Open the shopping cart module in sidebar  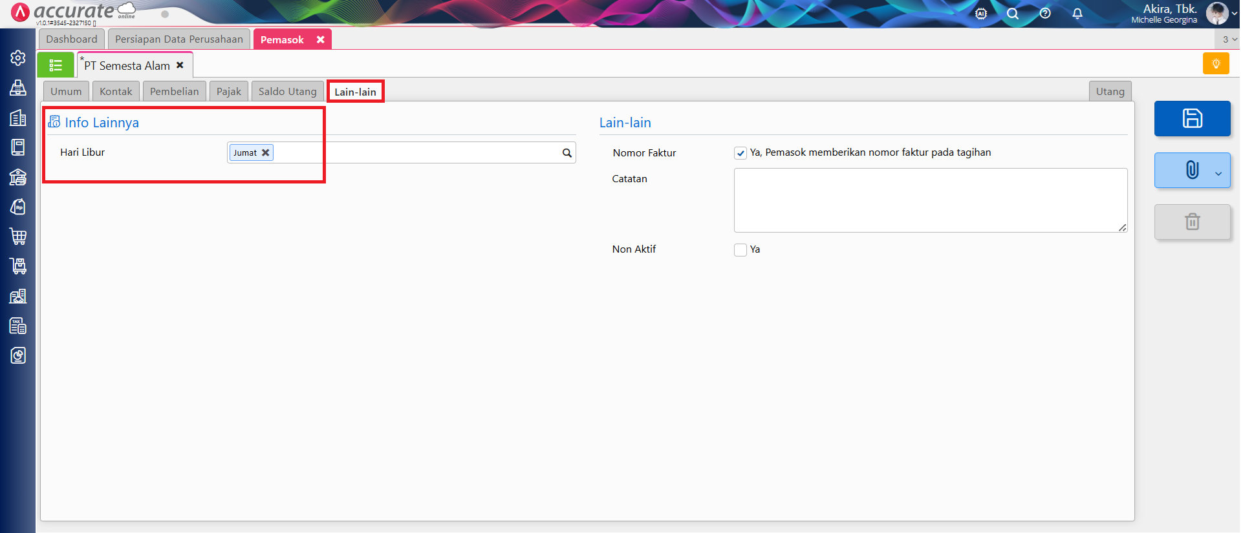tap(18, 236)
